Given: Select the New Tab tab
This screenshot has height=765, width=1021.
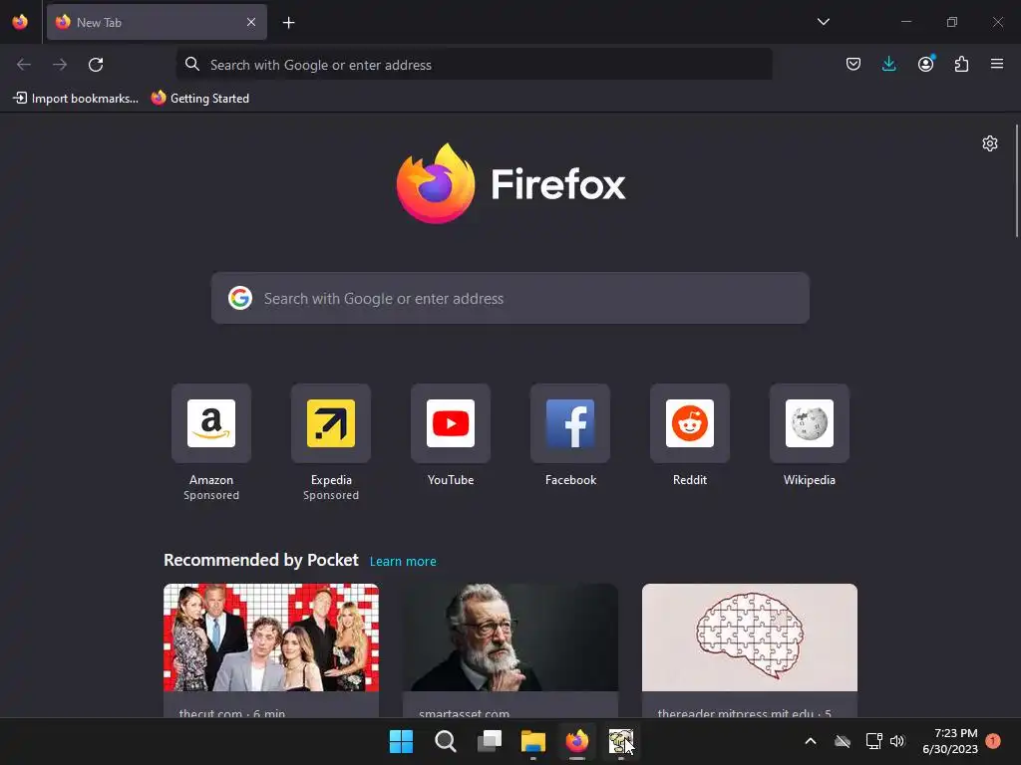Looking at the screenshot, I should pyautogui.click(x=157, y=22).
